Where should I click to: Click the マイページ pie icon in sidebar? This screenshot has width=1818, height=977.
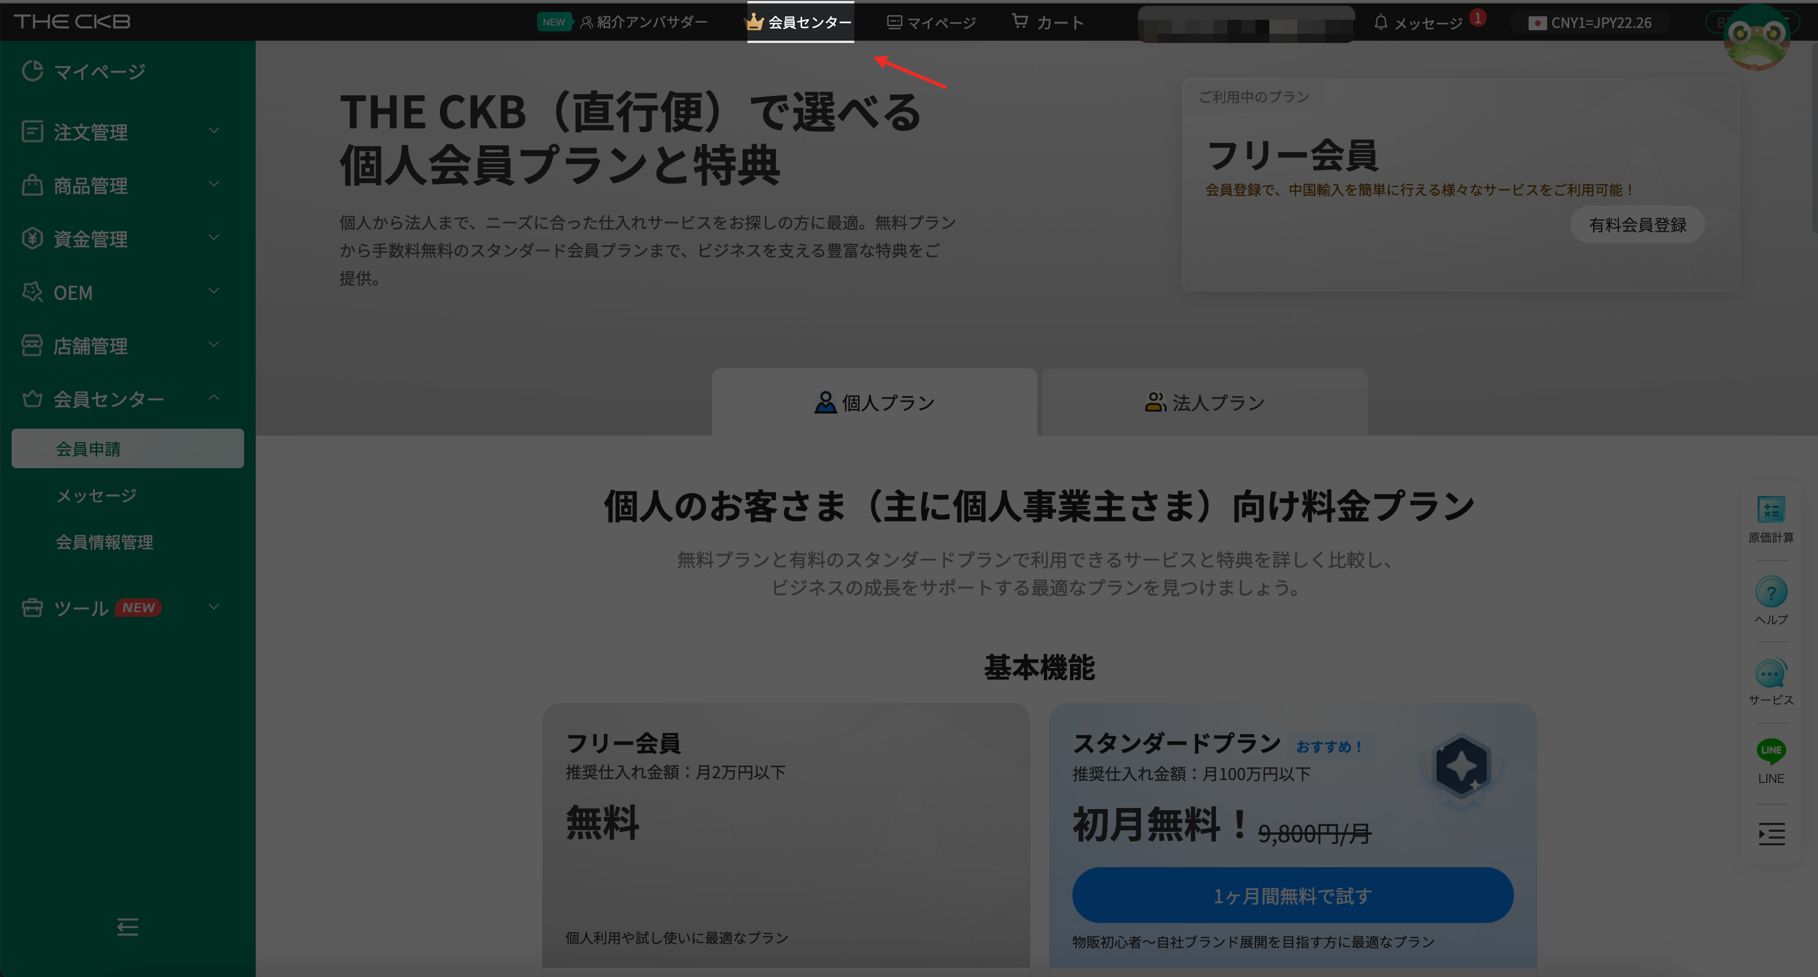[x=33, y=70]
